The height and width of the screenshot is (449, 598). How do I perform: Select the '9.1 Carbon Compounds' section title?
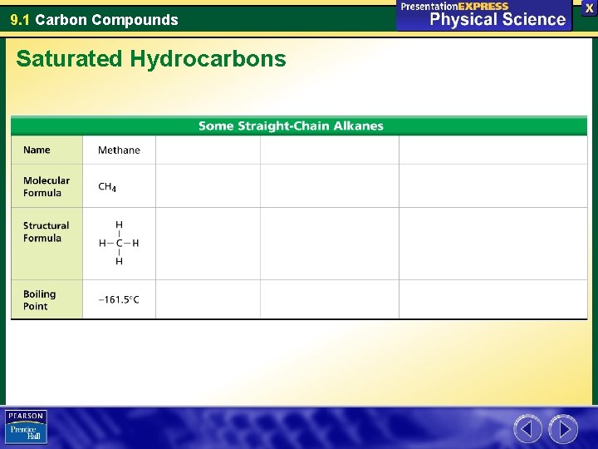(94, 19)
